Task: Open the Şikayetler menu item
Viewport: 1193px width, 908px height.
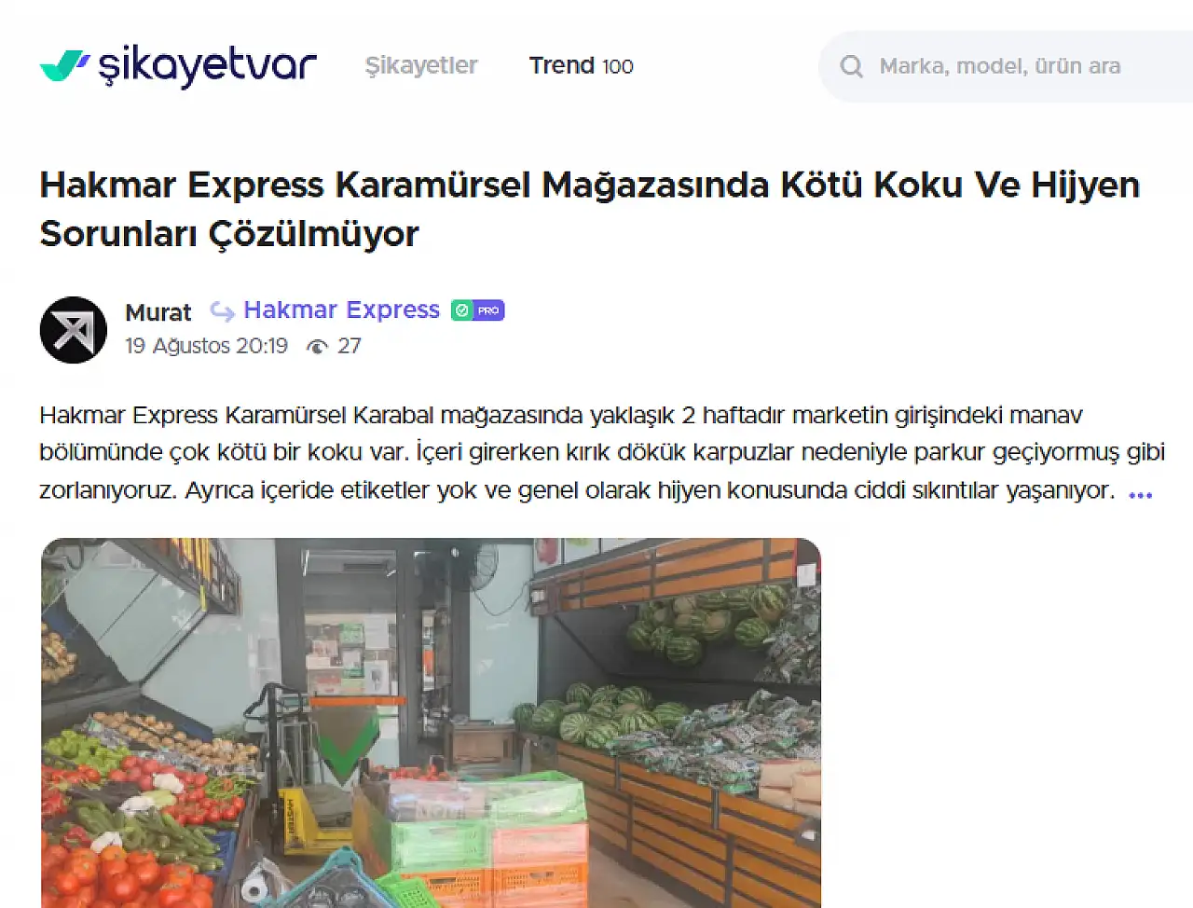Action: tap(421, 65)
